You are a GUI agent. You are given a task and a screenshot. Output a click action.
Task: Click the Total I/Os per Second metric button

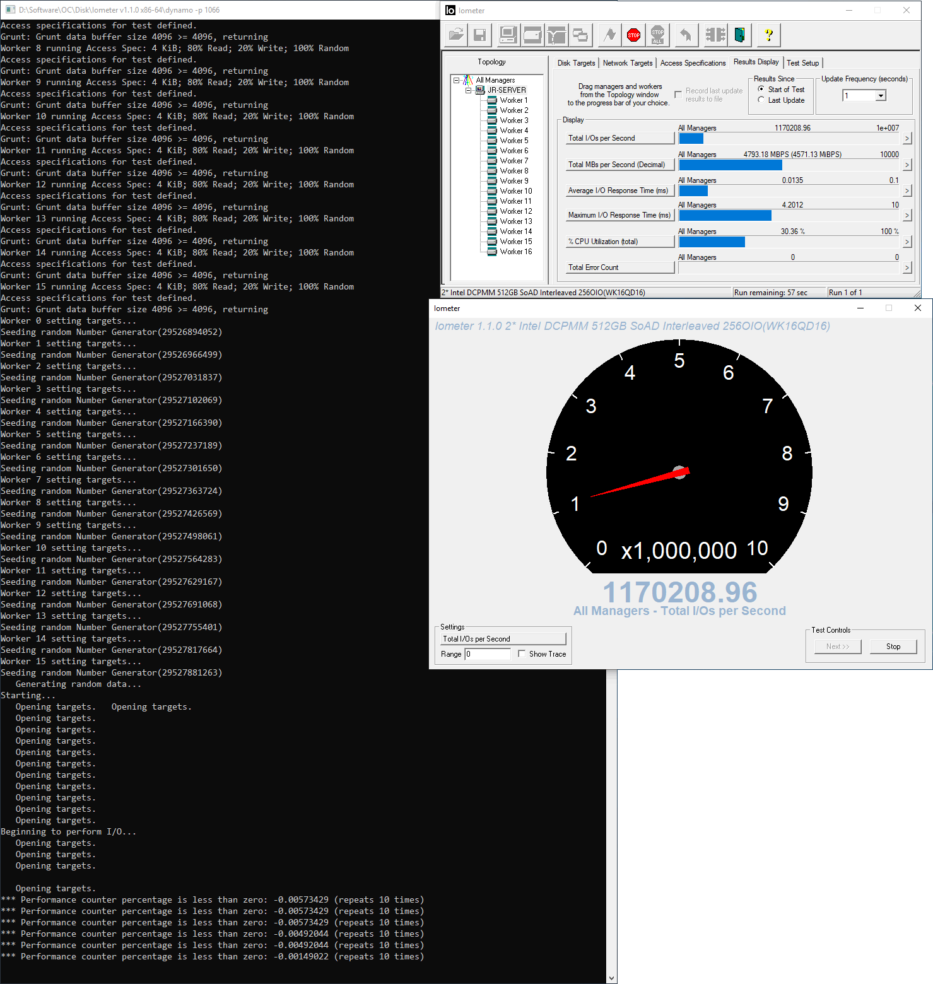620,138
